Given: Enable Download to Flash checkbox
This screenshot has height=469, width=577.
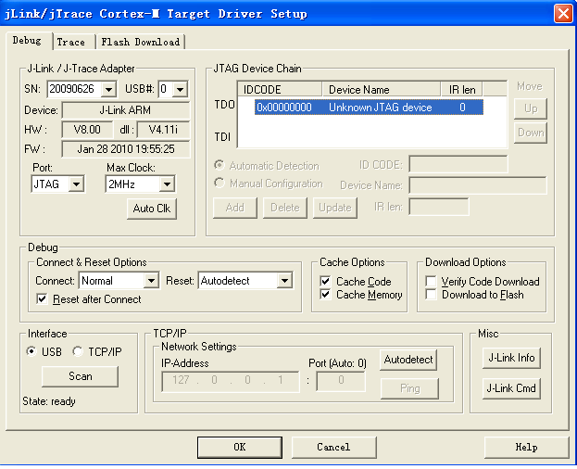Looking at the screenshot, I should coord(432,295).
